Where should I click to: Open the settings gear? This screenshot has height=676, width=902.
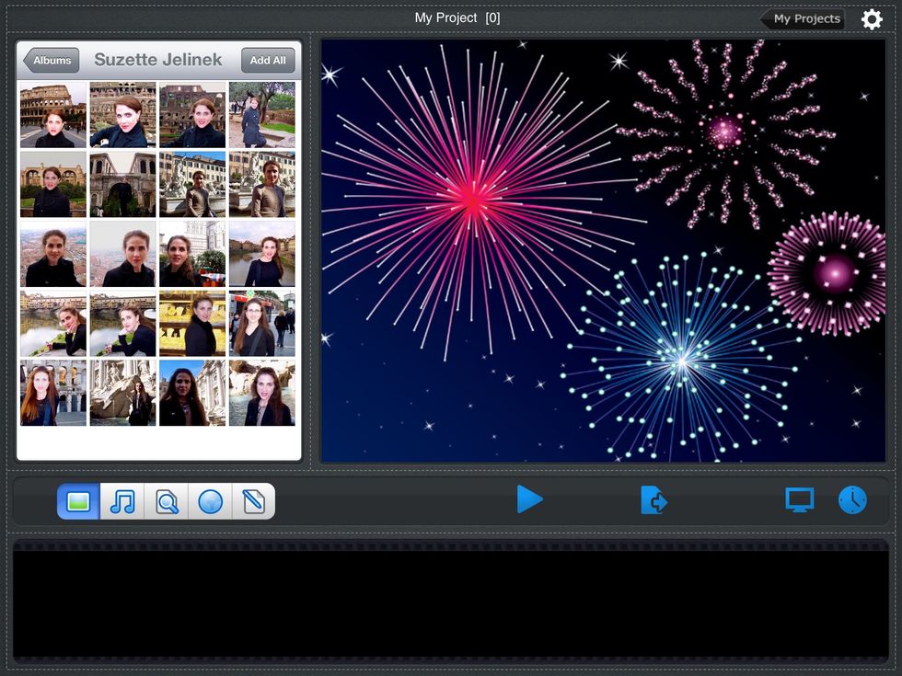coord(871,18)
